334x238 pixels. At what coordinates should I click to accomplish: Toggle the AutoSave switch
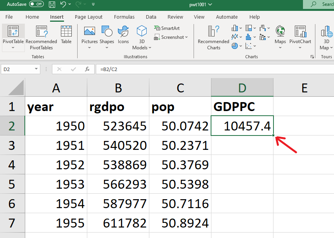[x=36, y=4]
